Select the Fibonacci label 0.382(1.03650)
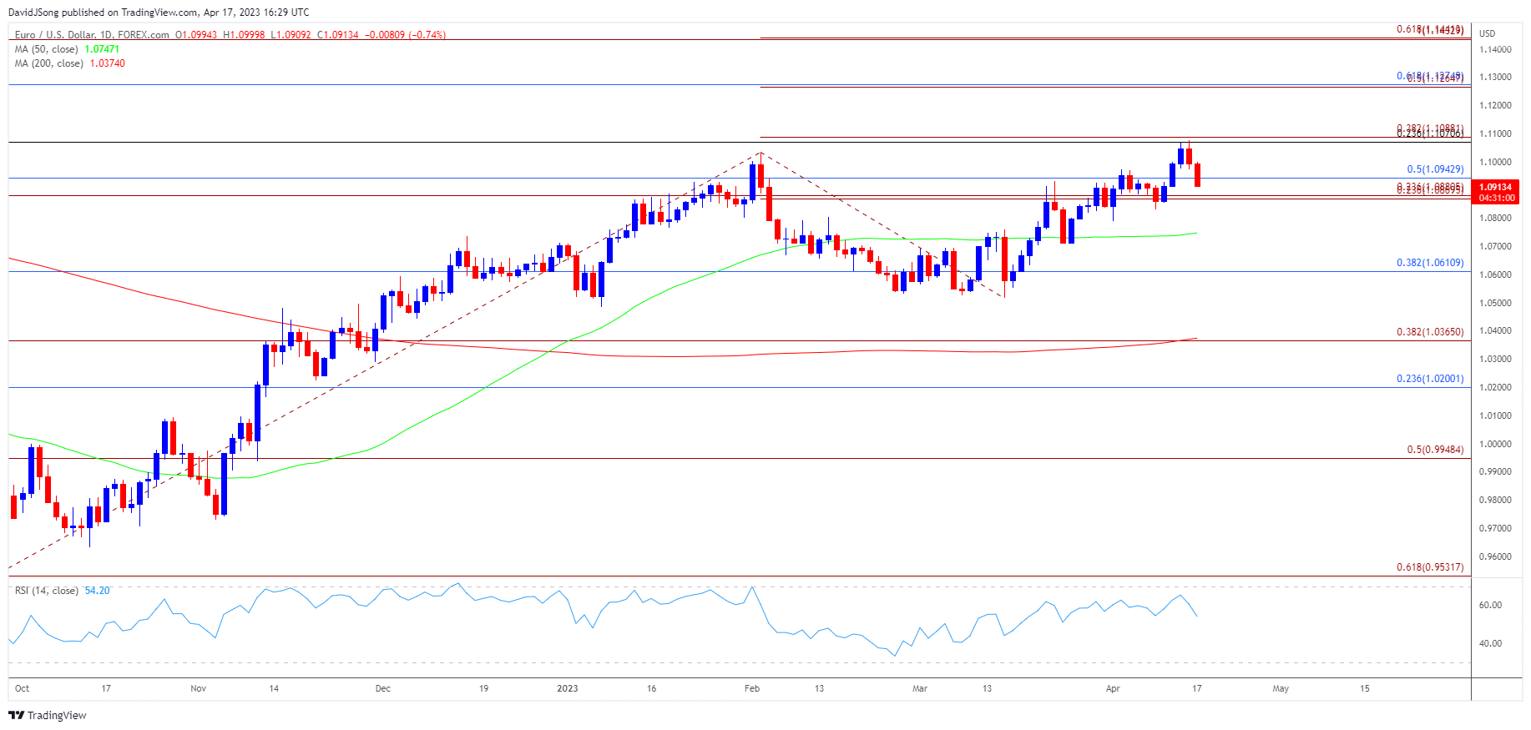Screen dimensions: 1531x730 point(1430,332)
